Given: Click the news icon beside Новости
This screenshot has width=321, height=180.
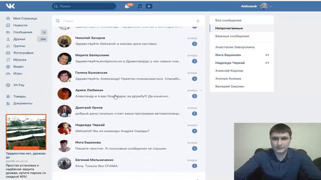Looking at the screenshot, I should (x=8, y=25).
